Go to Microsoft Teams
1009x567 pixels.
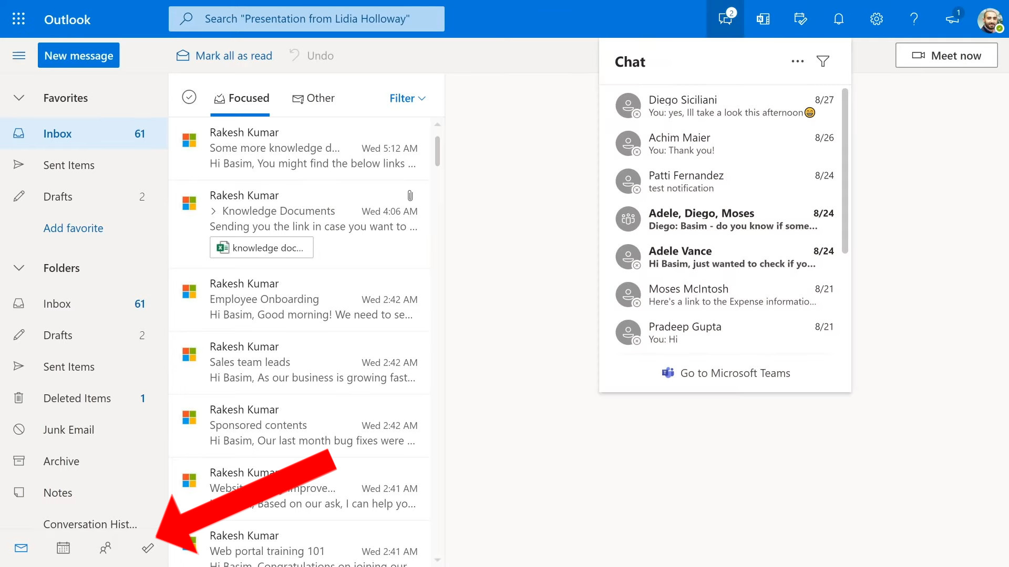(x=725, y=373)
